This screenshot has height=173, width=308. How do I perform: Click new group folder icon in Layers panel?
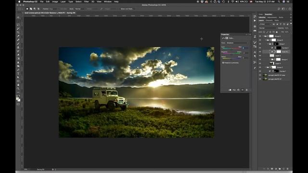pos(280,169)
